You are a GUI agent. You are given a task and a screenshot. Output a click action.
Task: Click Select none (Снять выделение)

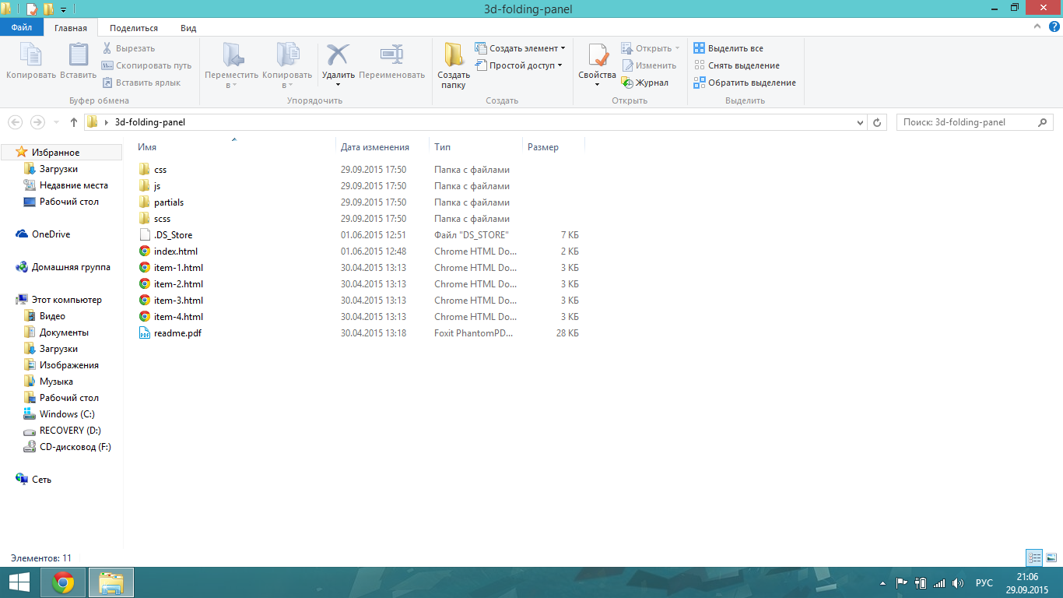(x=736, y=65)
